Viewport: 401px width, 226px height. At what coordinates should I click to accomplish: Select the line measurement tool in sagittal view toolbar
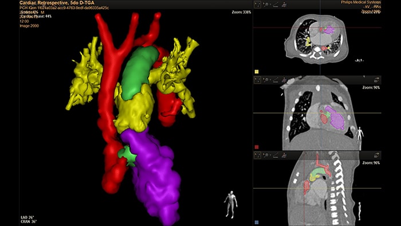click(276, 155)
